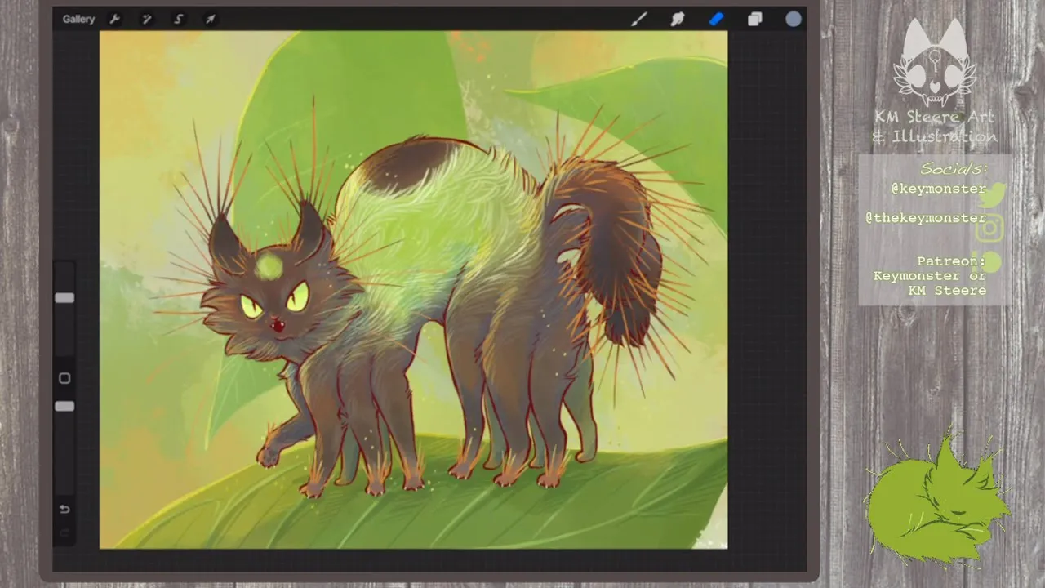This screenshot has width=1045, height=588.
Task: Open the Actions wrench menu
Action: (x=114, y=19)
